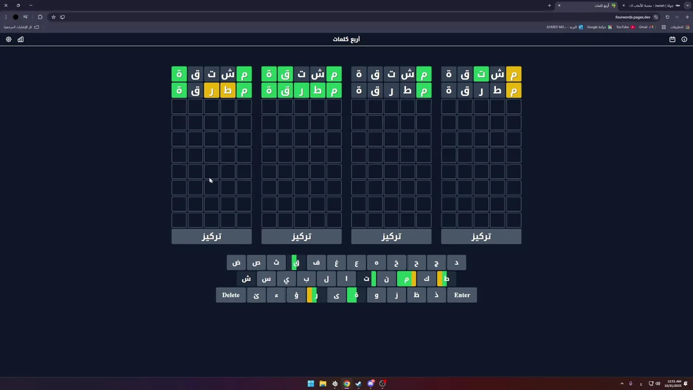The height and width of the screenshot is (390, 693).
Task: Bookmark this page with the star icon
Action: 53,17
